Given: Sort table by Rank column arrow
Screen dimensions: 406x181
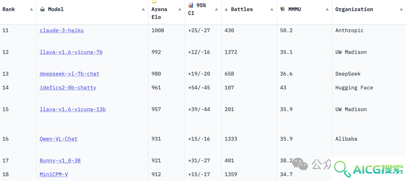Looking at the screenshot, I should [x=31, y=9].
